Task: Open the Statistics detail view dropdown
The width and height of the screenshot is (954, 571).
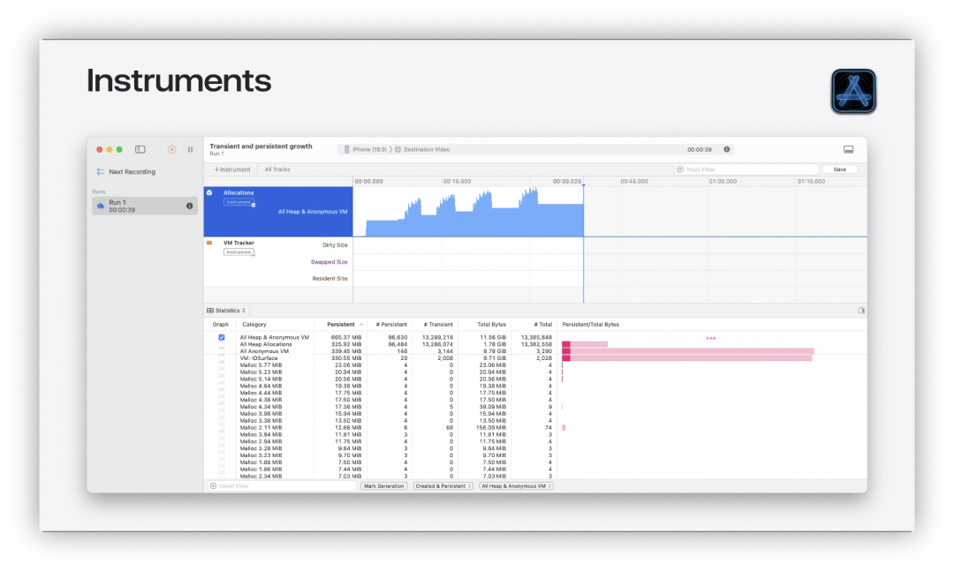Action: [226, 310]
